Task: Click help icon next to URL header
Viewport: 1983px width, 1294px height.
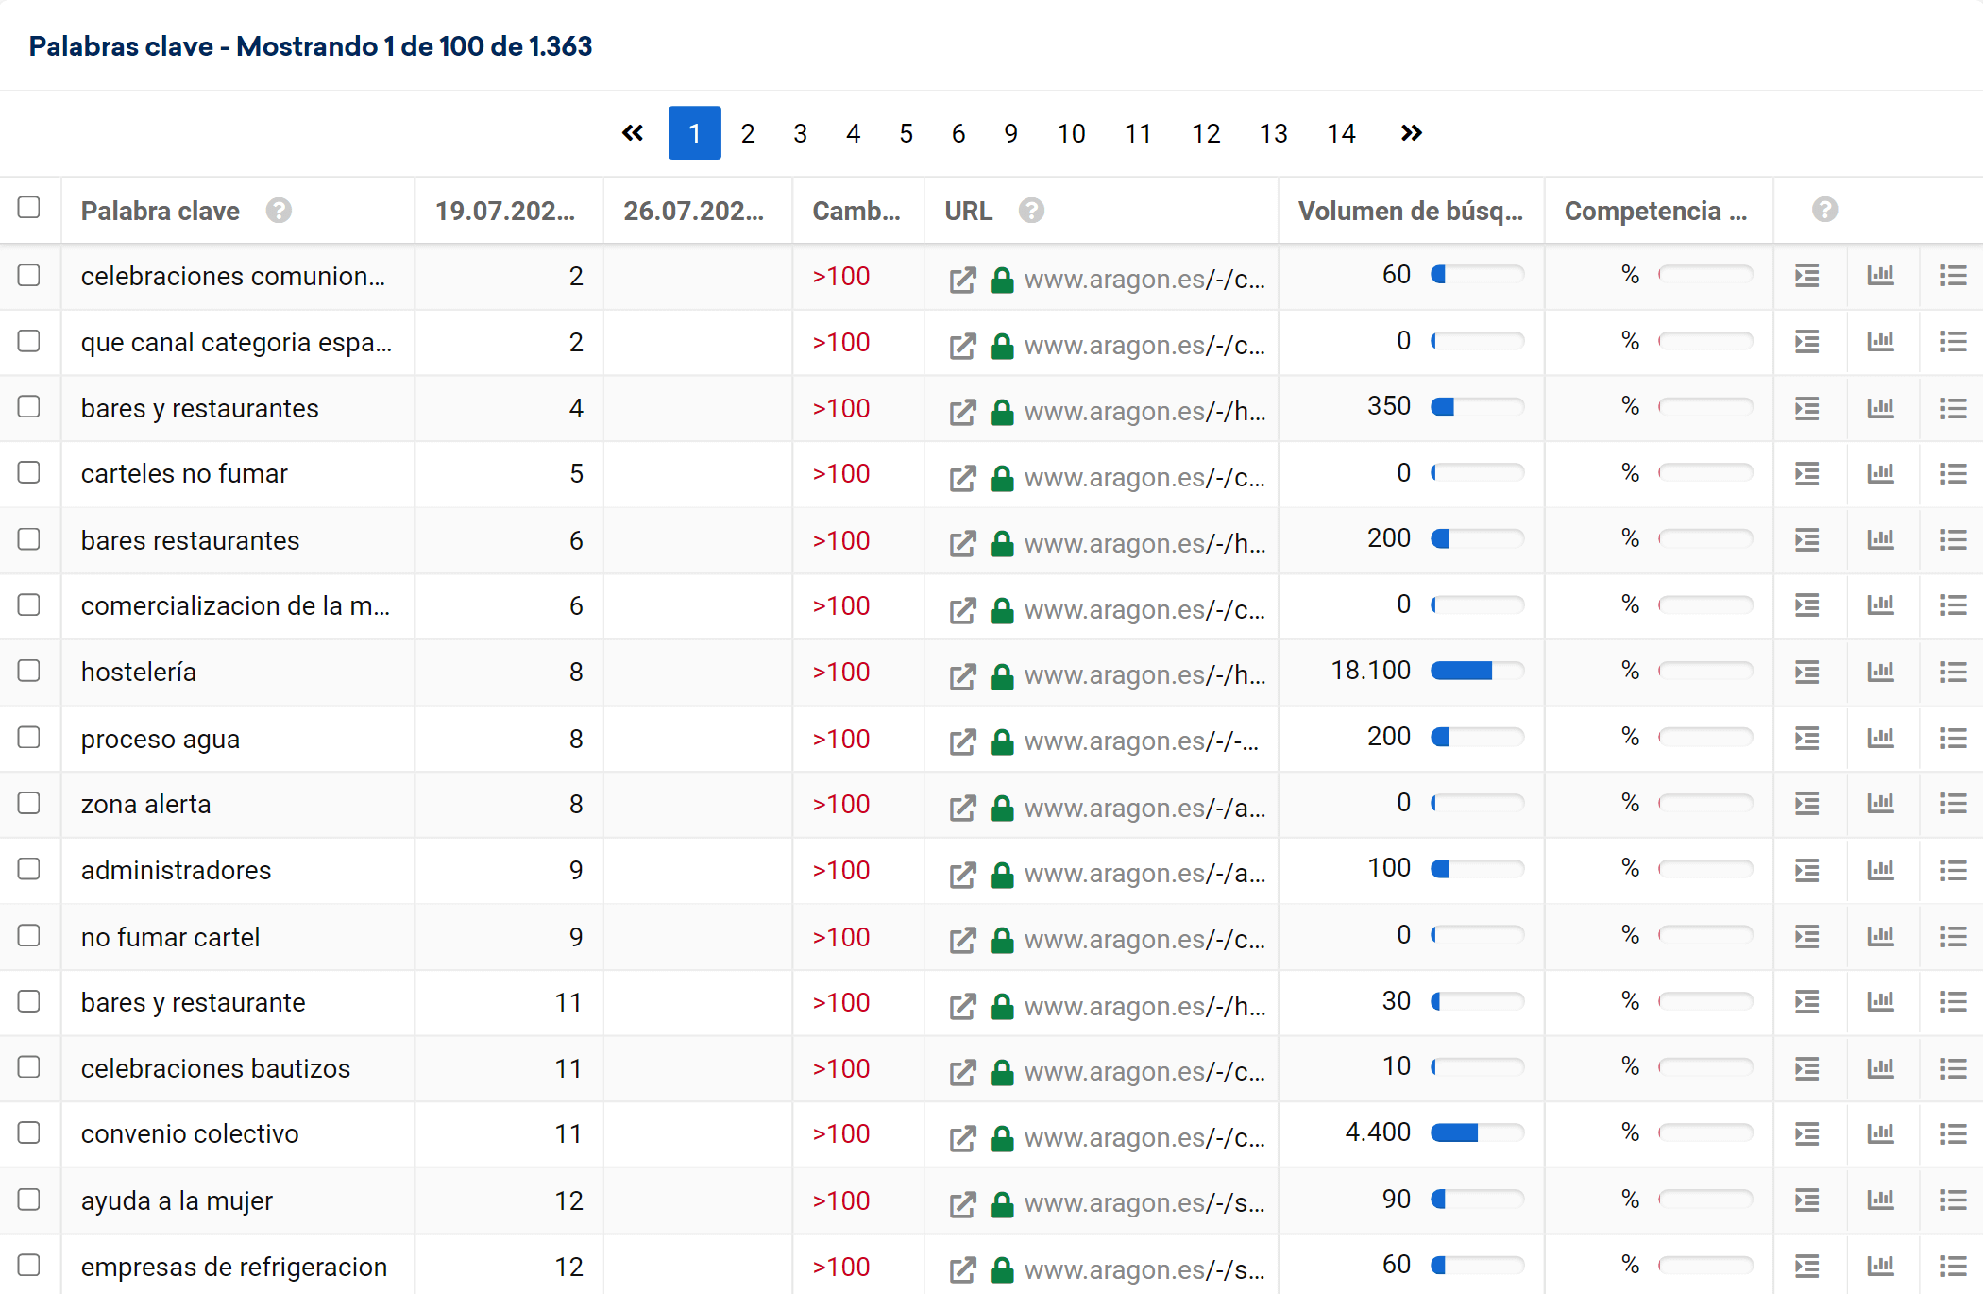Action: [1031, 211]
